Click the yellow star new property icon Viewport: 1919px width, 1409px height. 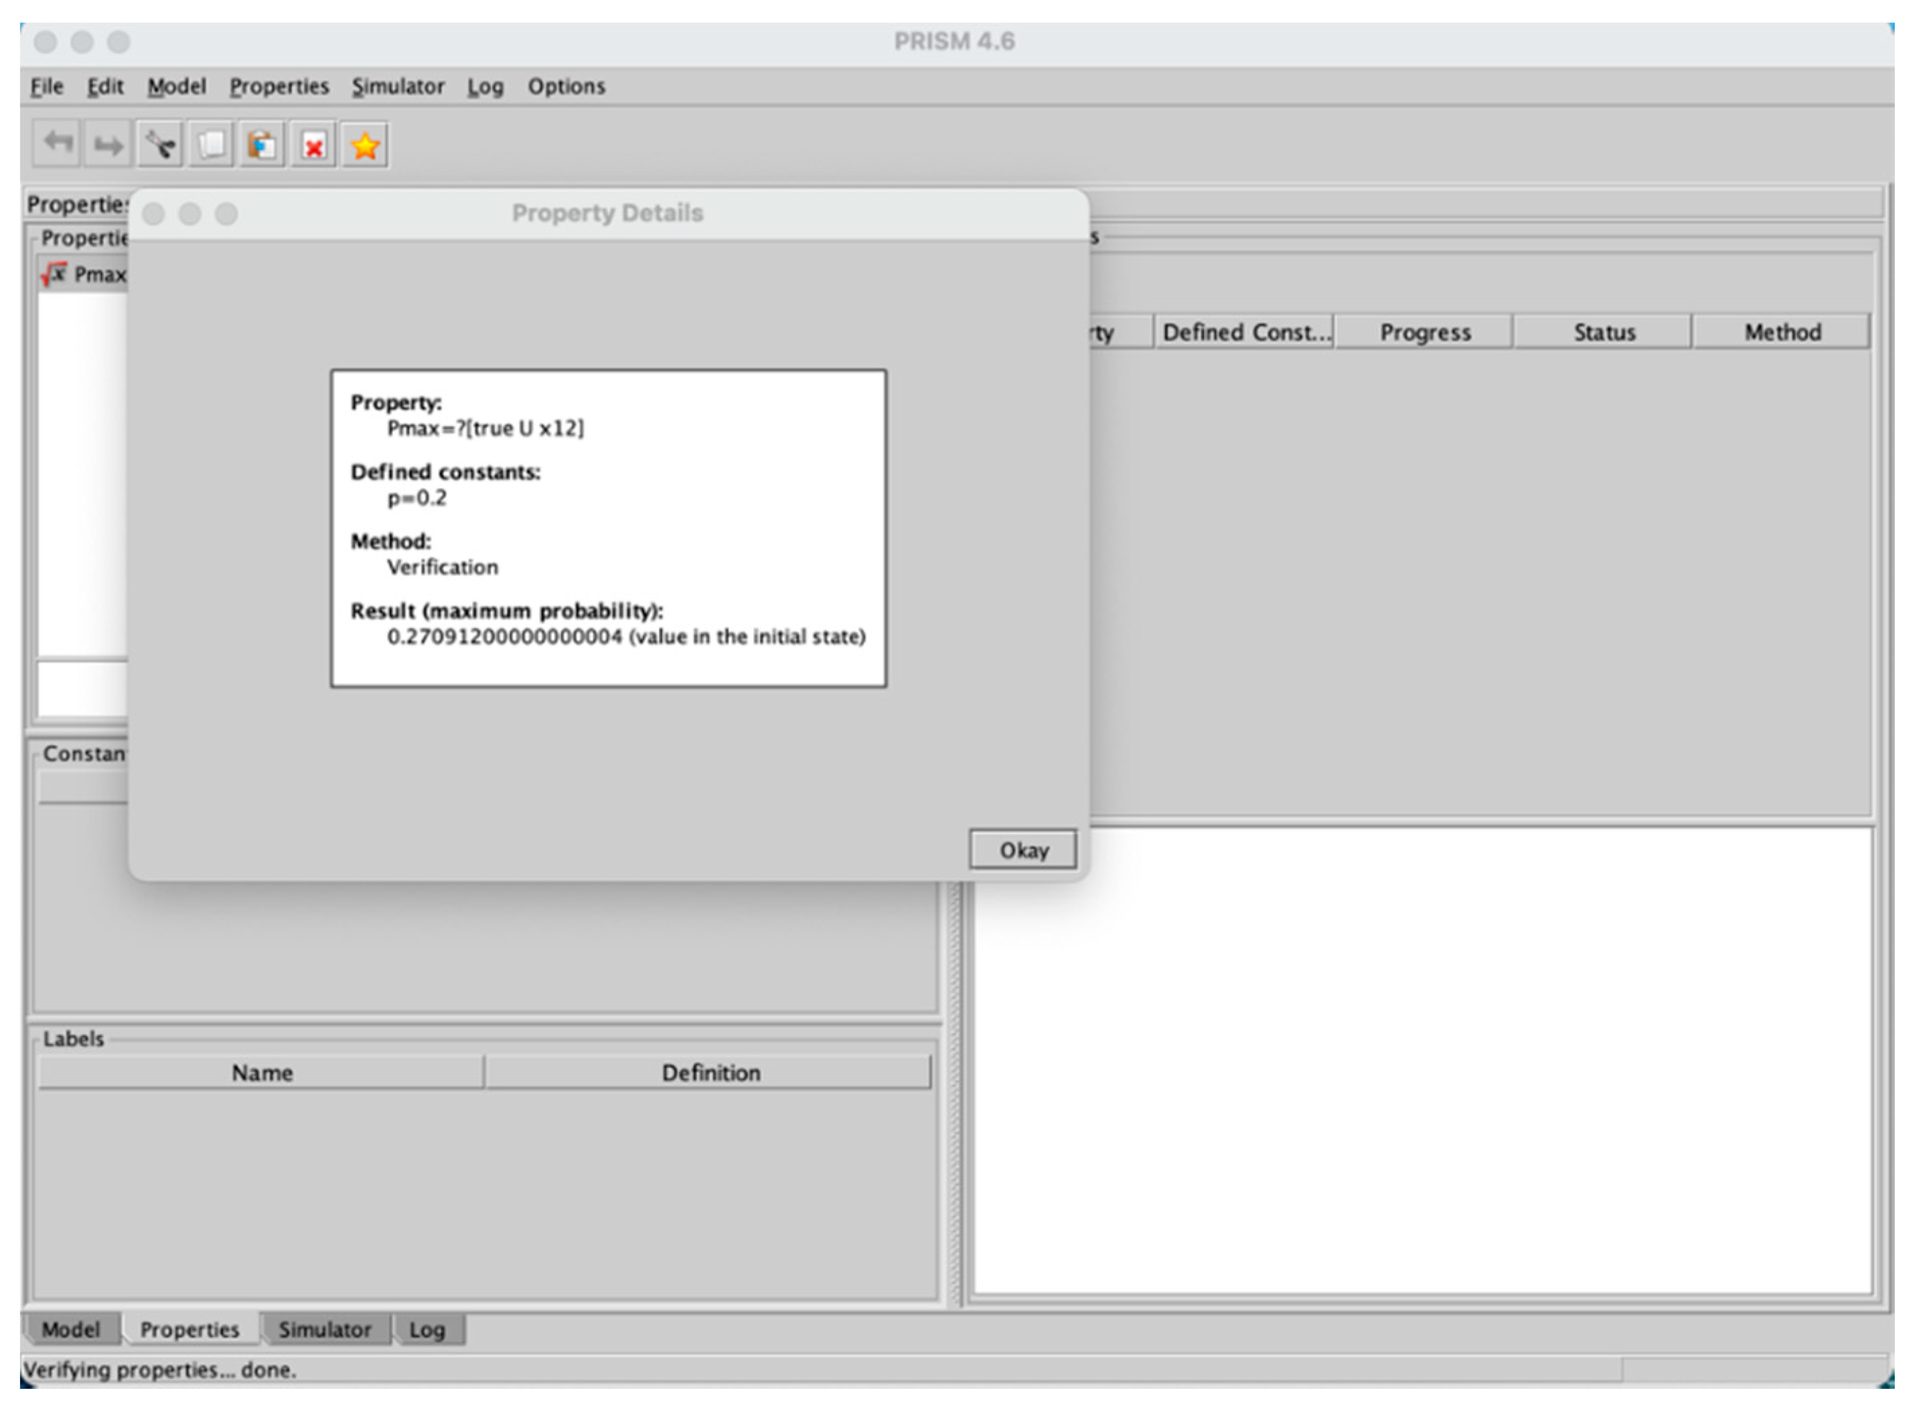[365, 146]
